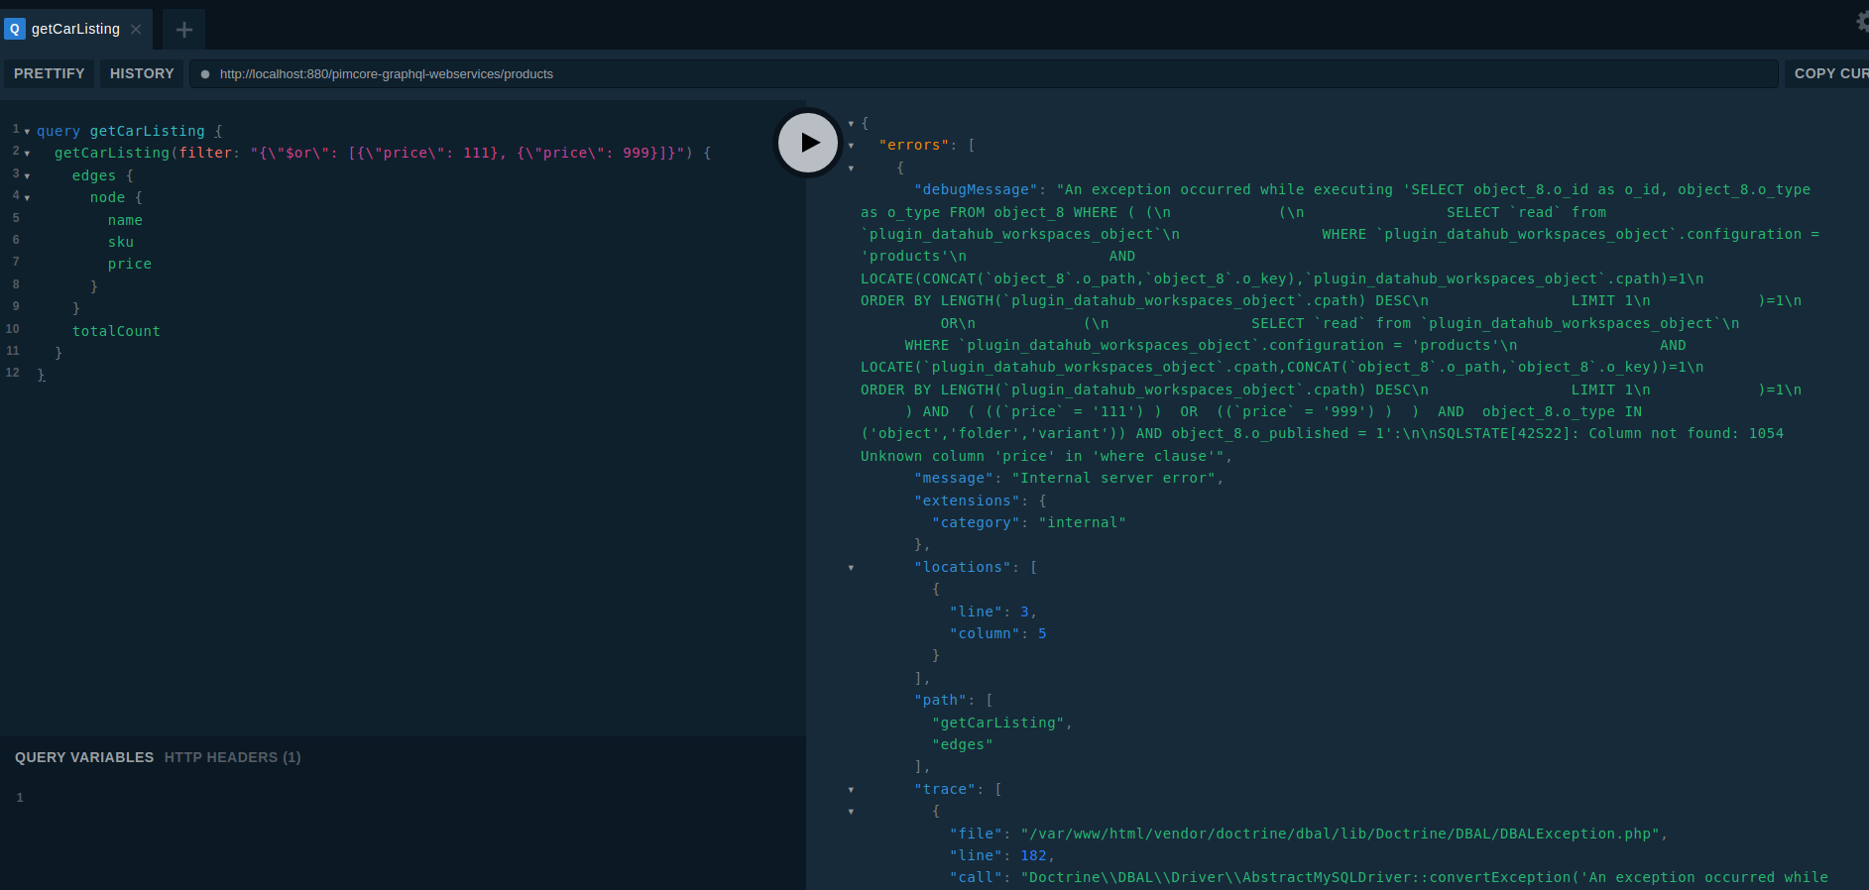Switch to the QUERY VARIABLES tab

(84, 757)
